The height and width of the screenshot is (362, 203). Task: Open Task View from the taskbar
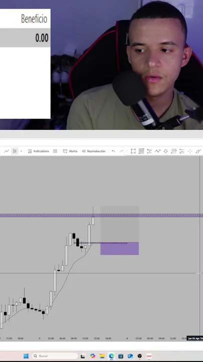(x=83, y=356)
